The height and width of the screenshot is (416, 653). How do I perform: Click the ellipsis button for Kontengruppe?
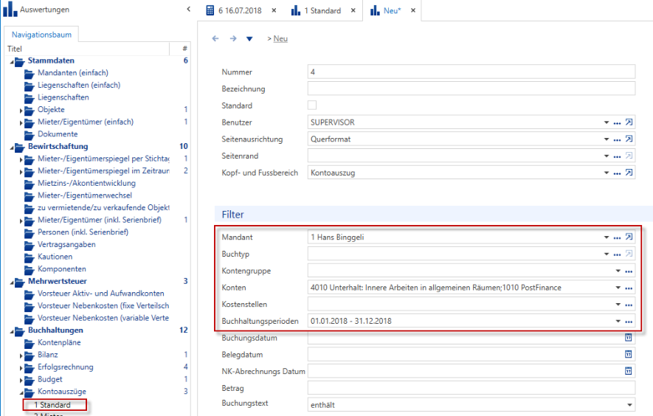tap(629, 271)
